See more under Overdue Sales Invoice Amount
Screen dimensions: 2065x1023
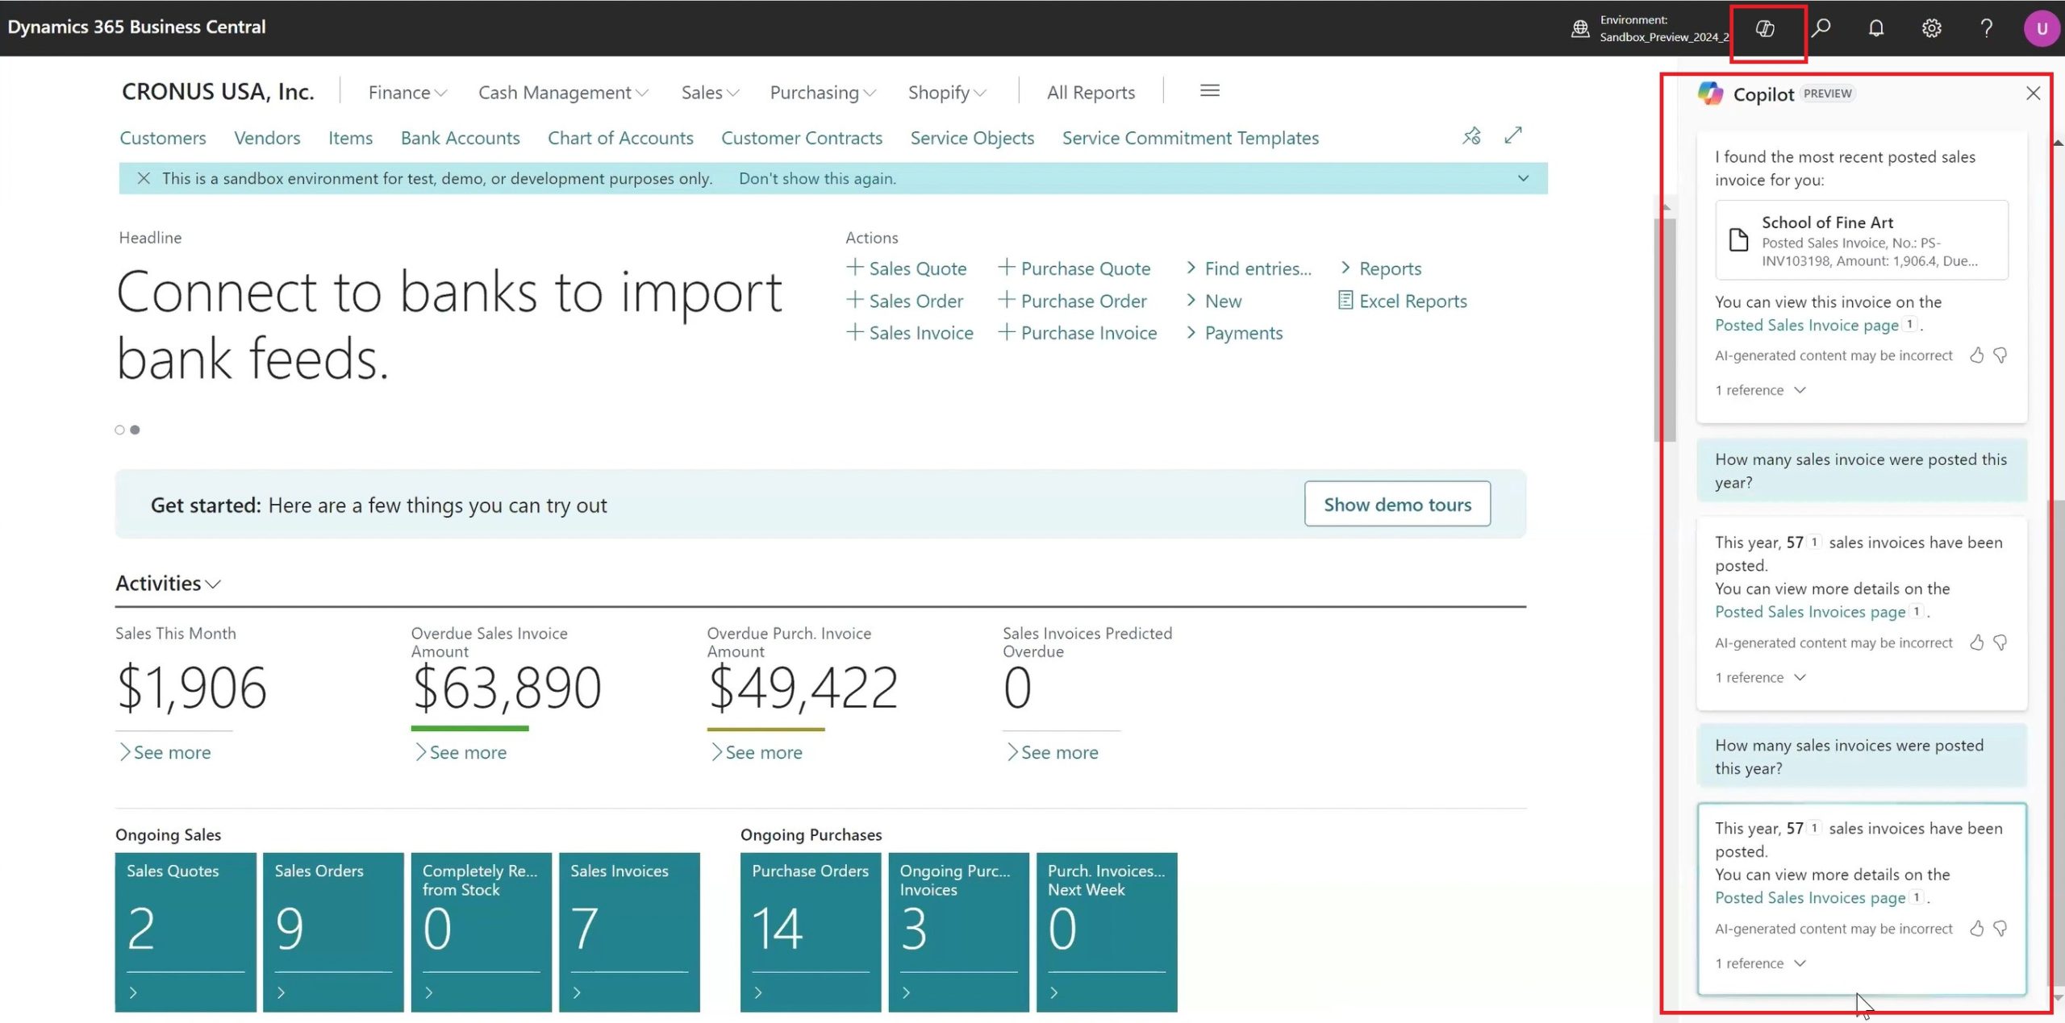coord(461,752)
